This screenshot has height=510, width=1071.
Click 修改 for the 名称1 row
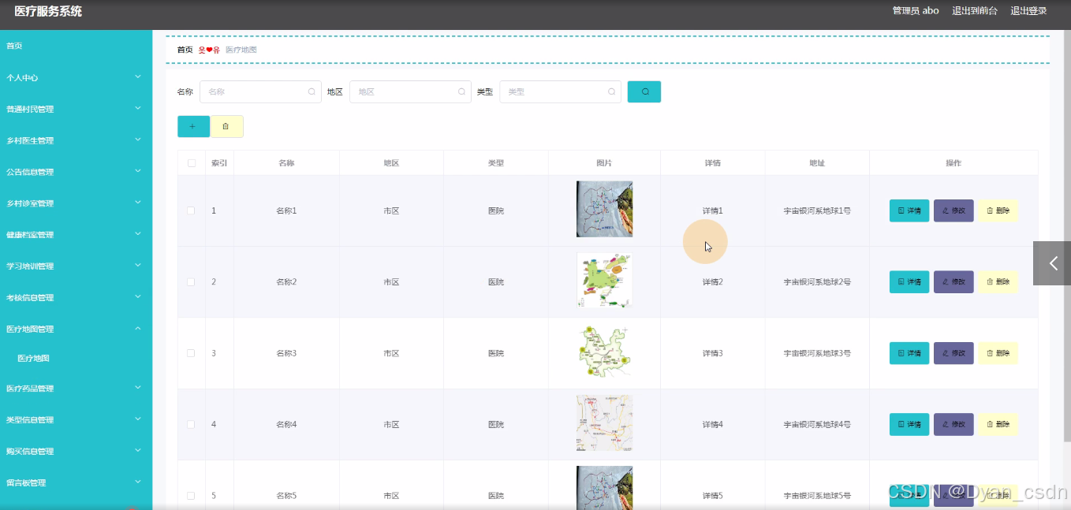(953, 211)
